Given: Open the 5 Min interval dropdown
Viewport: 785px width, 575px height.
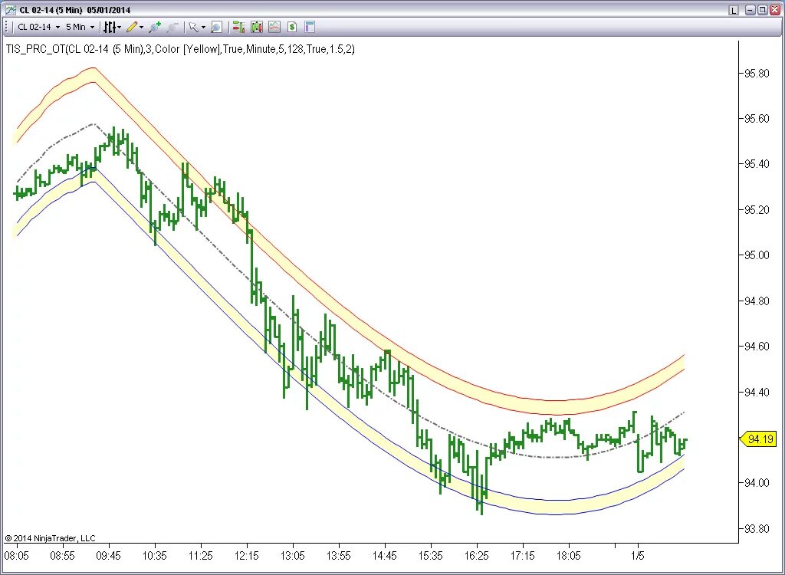Looking at the screenshot, I should [x=80, y=27].
